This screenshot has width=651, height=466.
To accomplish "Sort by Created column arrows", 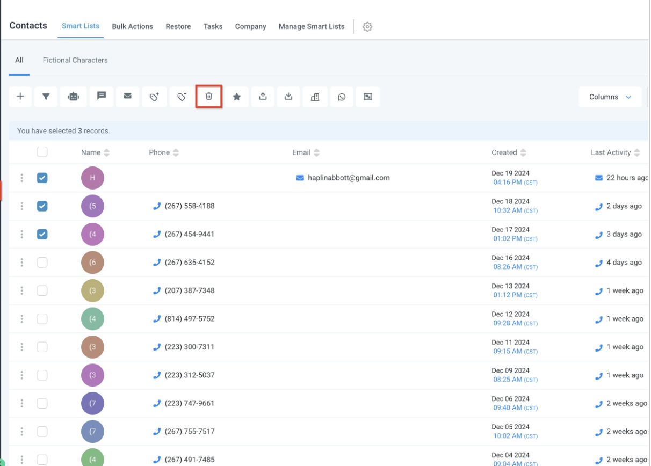I will coord(523,153).
